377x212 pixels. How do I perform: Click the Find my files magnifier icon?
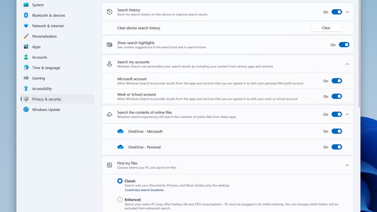(x=109, y=165)
